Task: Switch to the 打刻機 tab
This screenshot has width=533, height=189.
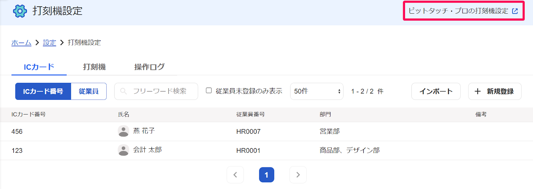Action: tap(94, 67)
